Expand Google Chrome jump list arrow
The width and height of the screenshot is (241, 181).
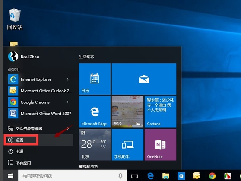coord(68,102)
